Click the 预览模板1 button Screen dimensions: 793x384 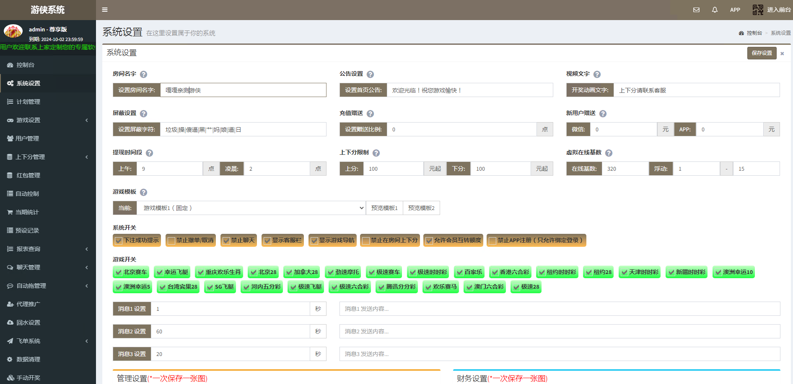[x=384, y=208]
